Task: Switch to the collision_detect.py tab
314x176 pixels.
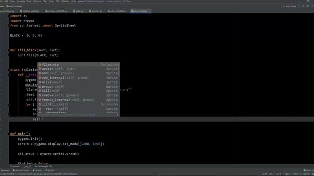Action: pyautogui.click(x=30, y=11)
